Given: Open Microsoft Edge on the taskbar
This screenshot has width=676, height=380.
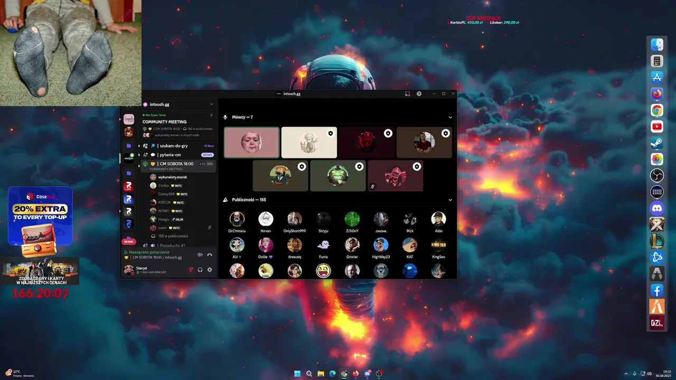Looking at the screenshot, I should pyautogui.click(x=332, y=373).
